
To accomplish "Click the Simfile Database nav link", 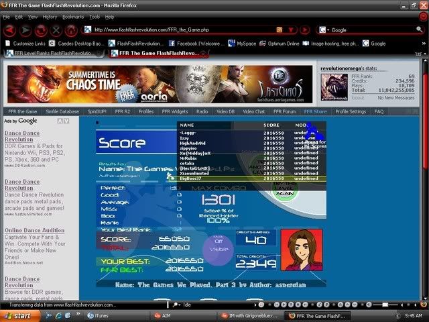I will pyautogui.click(x=68, y=111).
